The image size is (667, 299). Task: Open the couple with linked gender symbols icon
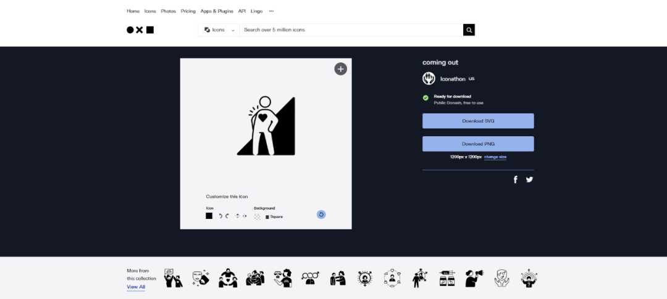310,279
